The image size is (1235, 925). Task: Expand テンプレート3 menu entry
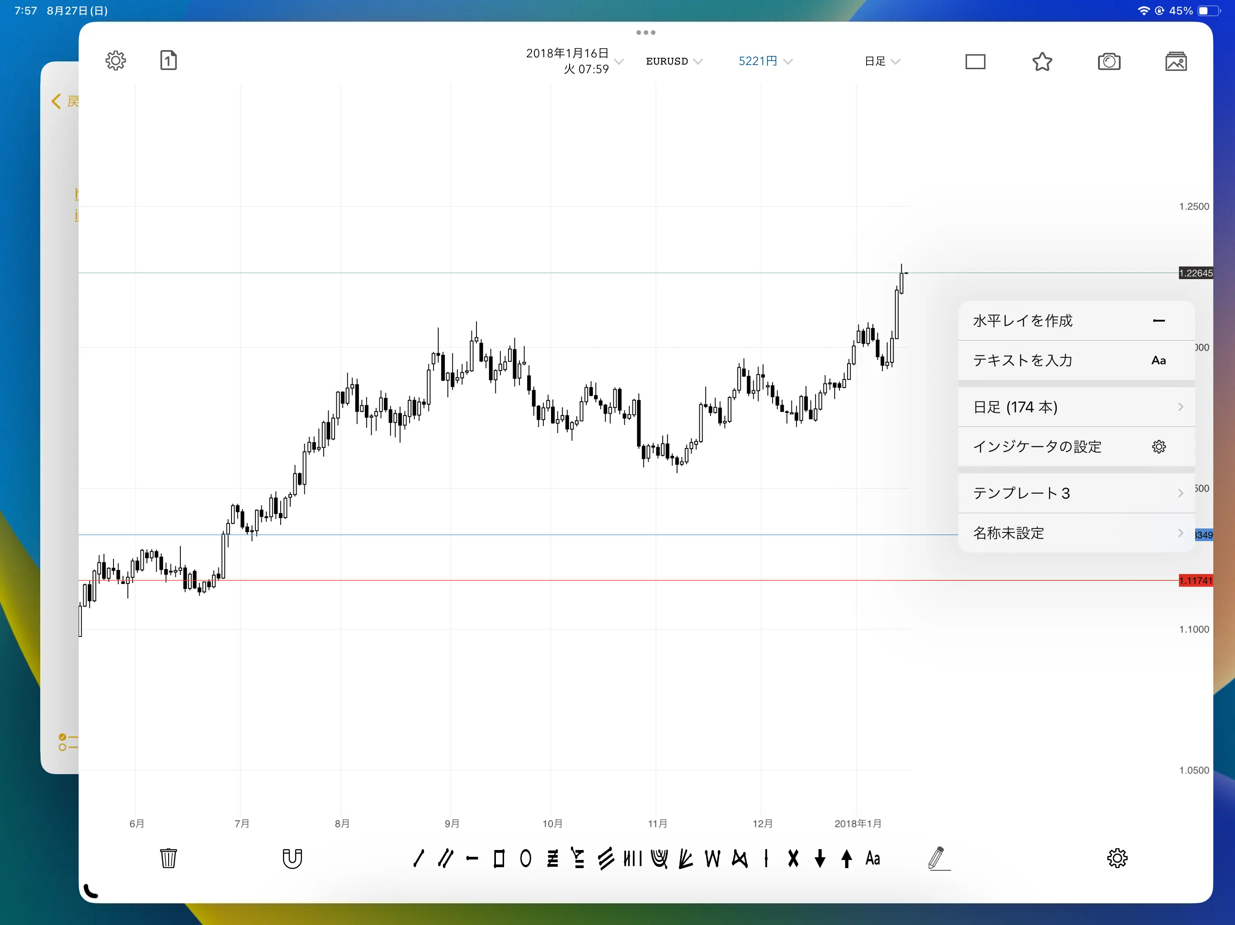click(x=1076, y=493)
